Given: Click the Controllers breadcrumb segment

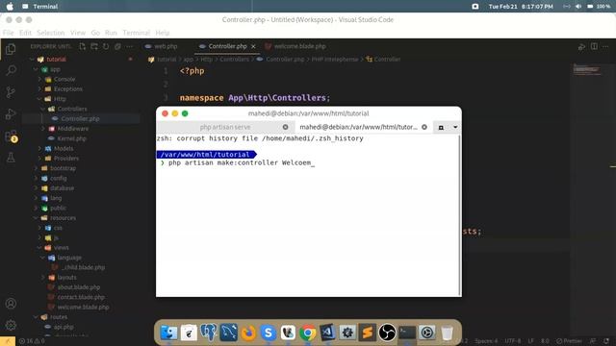Looking at the screenshot, I should [x=235, y=60].
